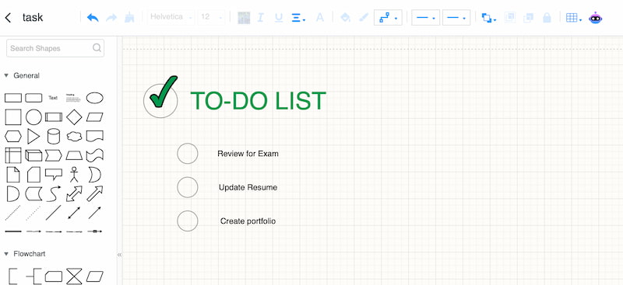Toggle underline text formatting

coord(279,17)
